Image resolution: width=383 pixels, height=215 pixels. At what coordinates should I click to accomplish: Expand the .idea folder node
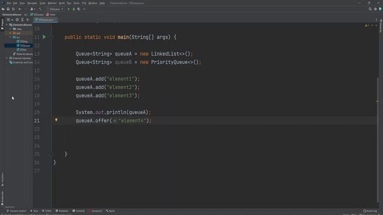[x=11, y=29]
